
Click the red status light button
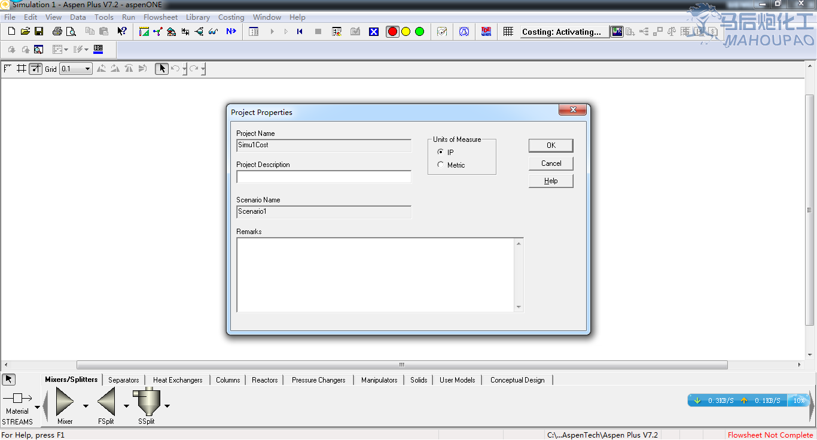392,31
